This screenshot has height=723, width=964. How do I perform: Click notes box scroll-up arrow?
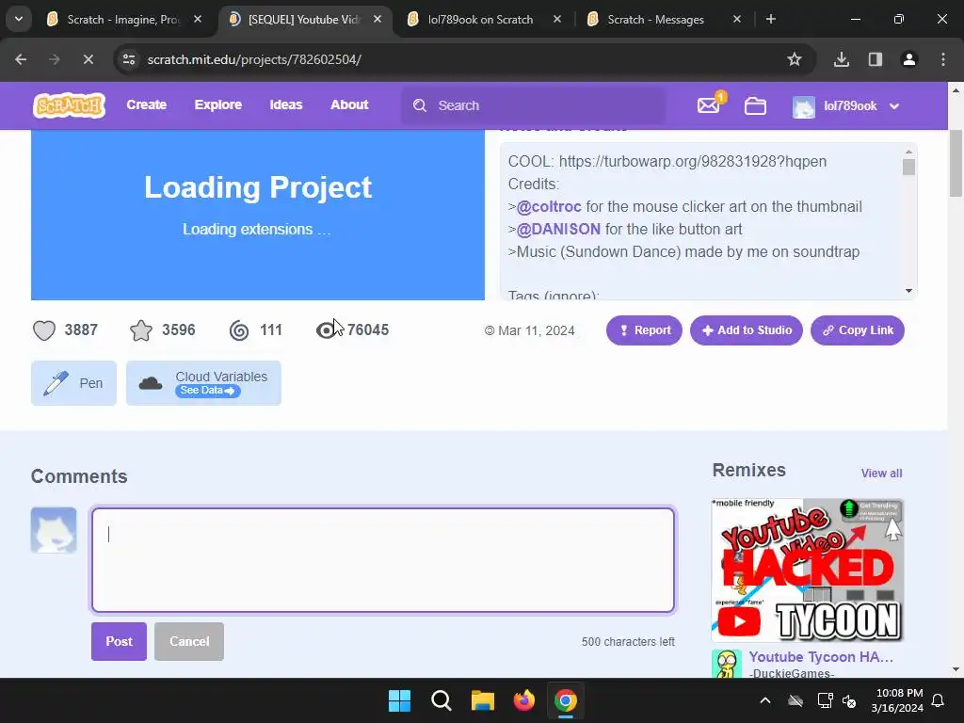point(908,152)
